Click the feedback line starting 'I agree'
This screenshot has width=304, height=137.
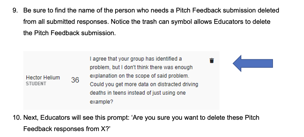pyautogui.click(x=136, y=59)
